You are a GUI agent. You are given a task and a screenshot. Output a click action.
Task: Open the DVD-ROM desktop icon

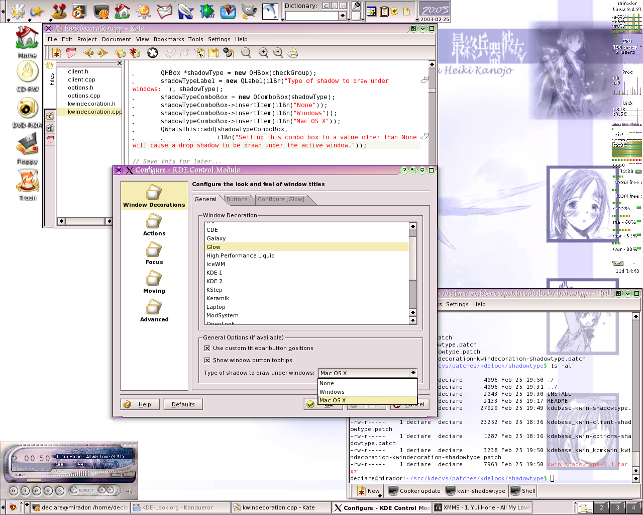tap(28, 113)
